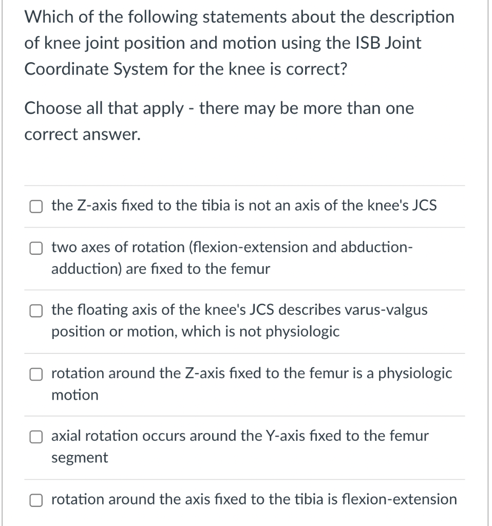Click the question line 'Coordinate System for the knee is correct?'
This screenshot has width=492, height=526.
[x=185, y=69]
